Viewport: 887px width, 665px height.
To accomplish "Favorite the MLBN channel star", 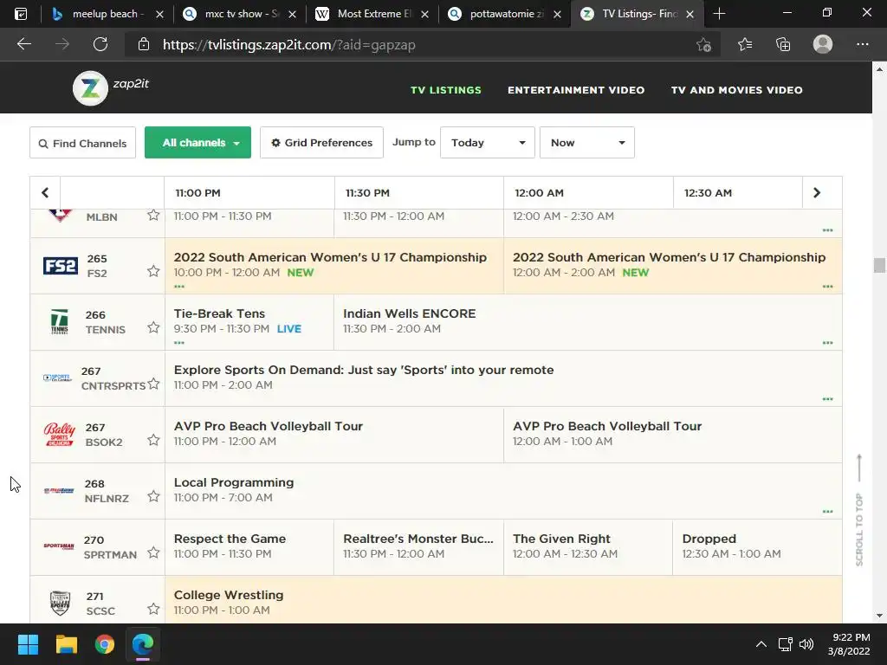I will (153, 215).
